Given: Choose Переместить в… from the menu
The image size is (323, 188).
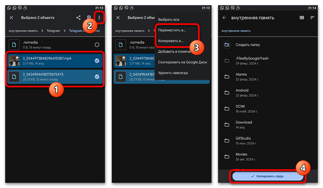Looking at the screenshot, I should pyautogui.click(x=172, y=30).
